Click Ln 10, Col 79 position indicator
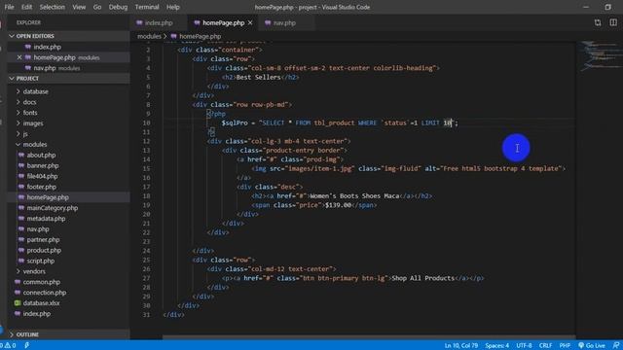This screenshot has width=623, height=350. pyautogui.click(x=460, y=346)
